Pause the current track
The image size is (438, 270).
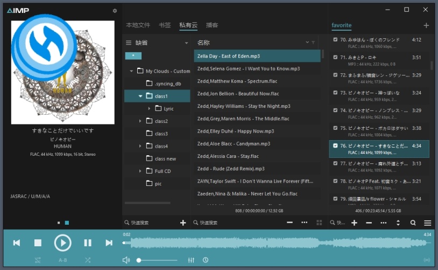(x=88, y=243)
